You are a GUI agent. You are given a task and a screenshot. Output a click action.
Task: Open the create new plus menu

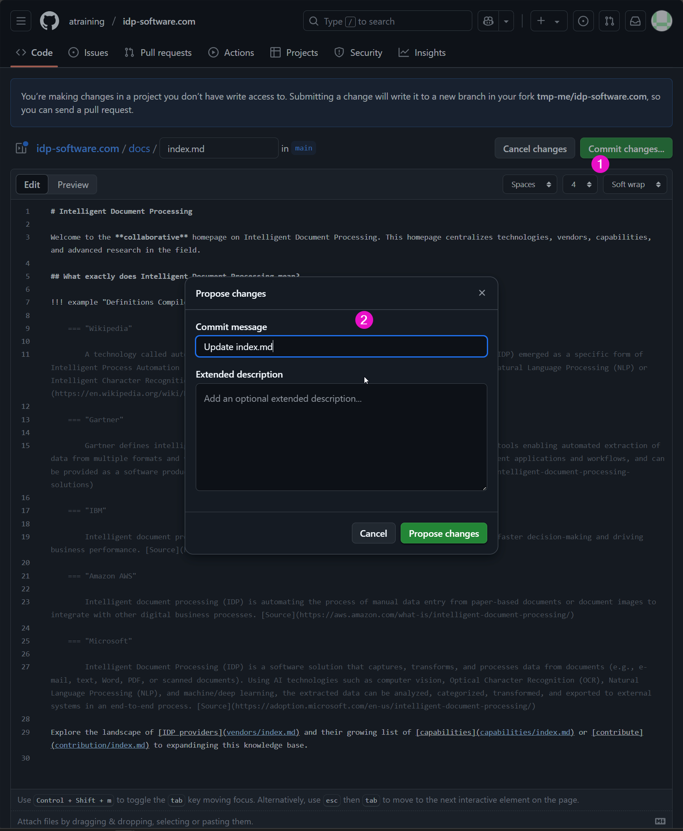(x=548, y=21)
